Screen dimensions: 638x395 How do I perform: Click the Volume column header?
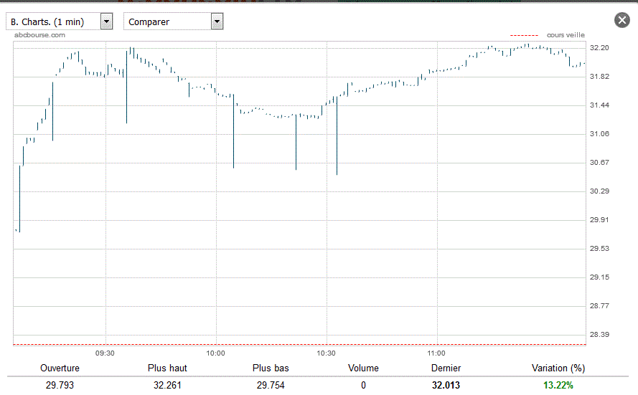363,368
